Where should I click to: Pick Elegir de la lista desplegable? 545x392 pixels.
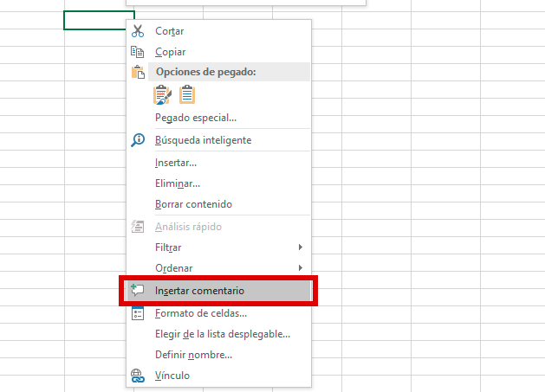coord(222,334)
